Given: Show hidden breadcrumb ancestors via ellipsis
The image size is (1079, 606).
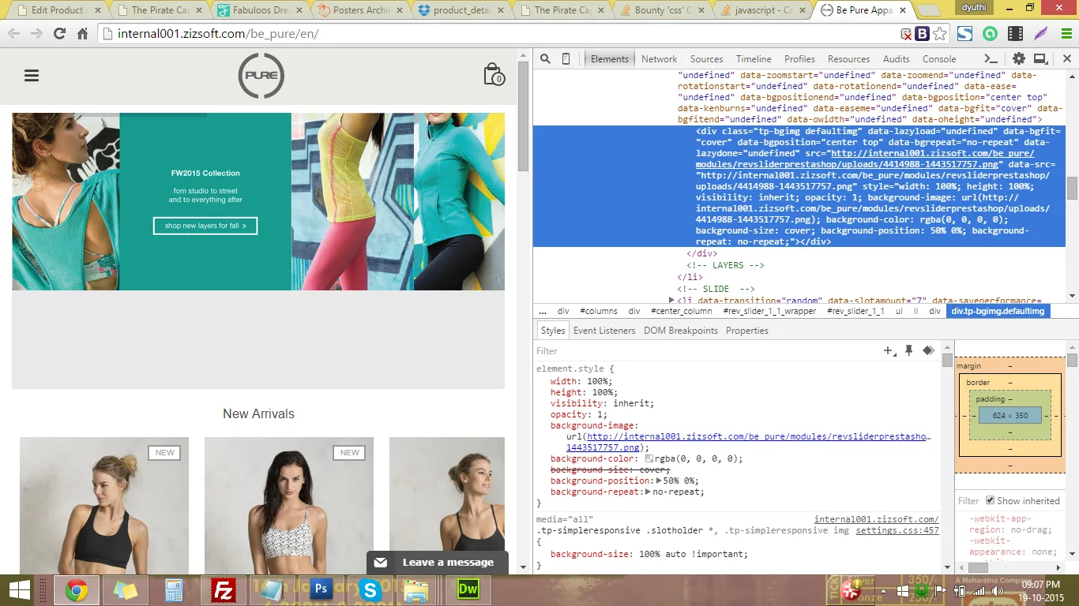Looking at the screenshot, I should click(543, 311).
